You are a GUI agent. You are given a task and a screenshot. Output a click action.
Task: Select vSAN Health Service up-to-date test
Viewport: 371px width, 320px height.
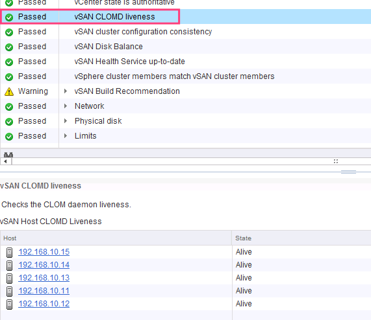[x=186, y=62]
